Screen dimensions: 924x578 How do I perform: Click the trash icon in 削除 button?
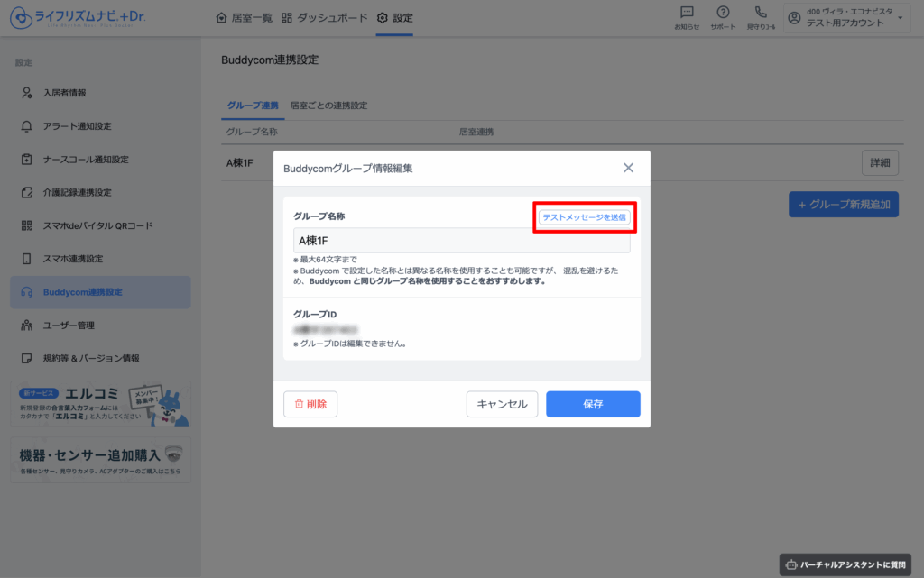(299, 404)
